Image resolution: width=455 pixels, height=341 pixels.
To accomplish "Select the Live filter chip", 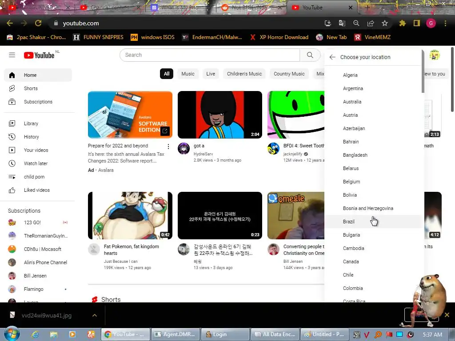I will [211, 74].
